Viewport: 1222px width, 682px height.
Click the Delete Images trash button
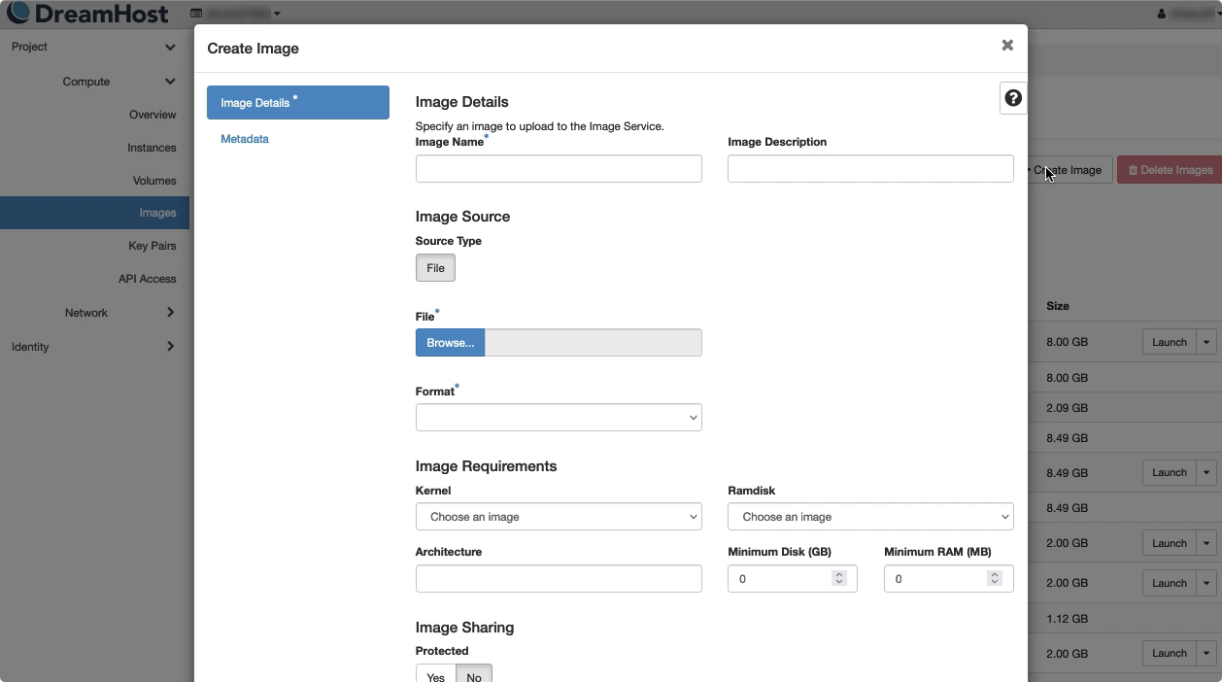point(1170,170)
